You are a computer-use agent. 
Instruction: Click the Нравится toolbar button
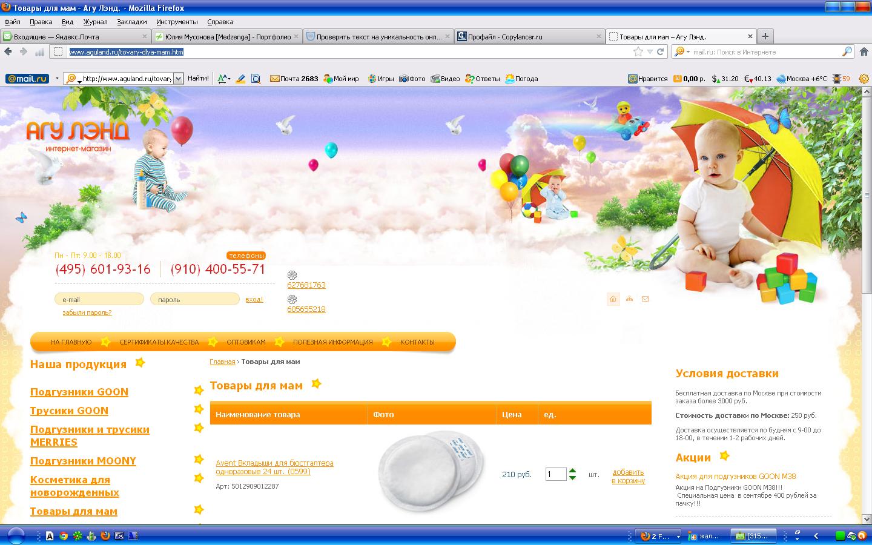coord(647,79)
